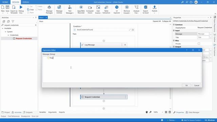Viewport: 217px width, 122px height.
Task: Switch to DEBUG tab
Action: pyautogui.click(x=26, y=2)
